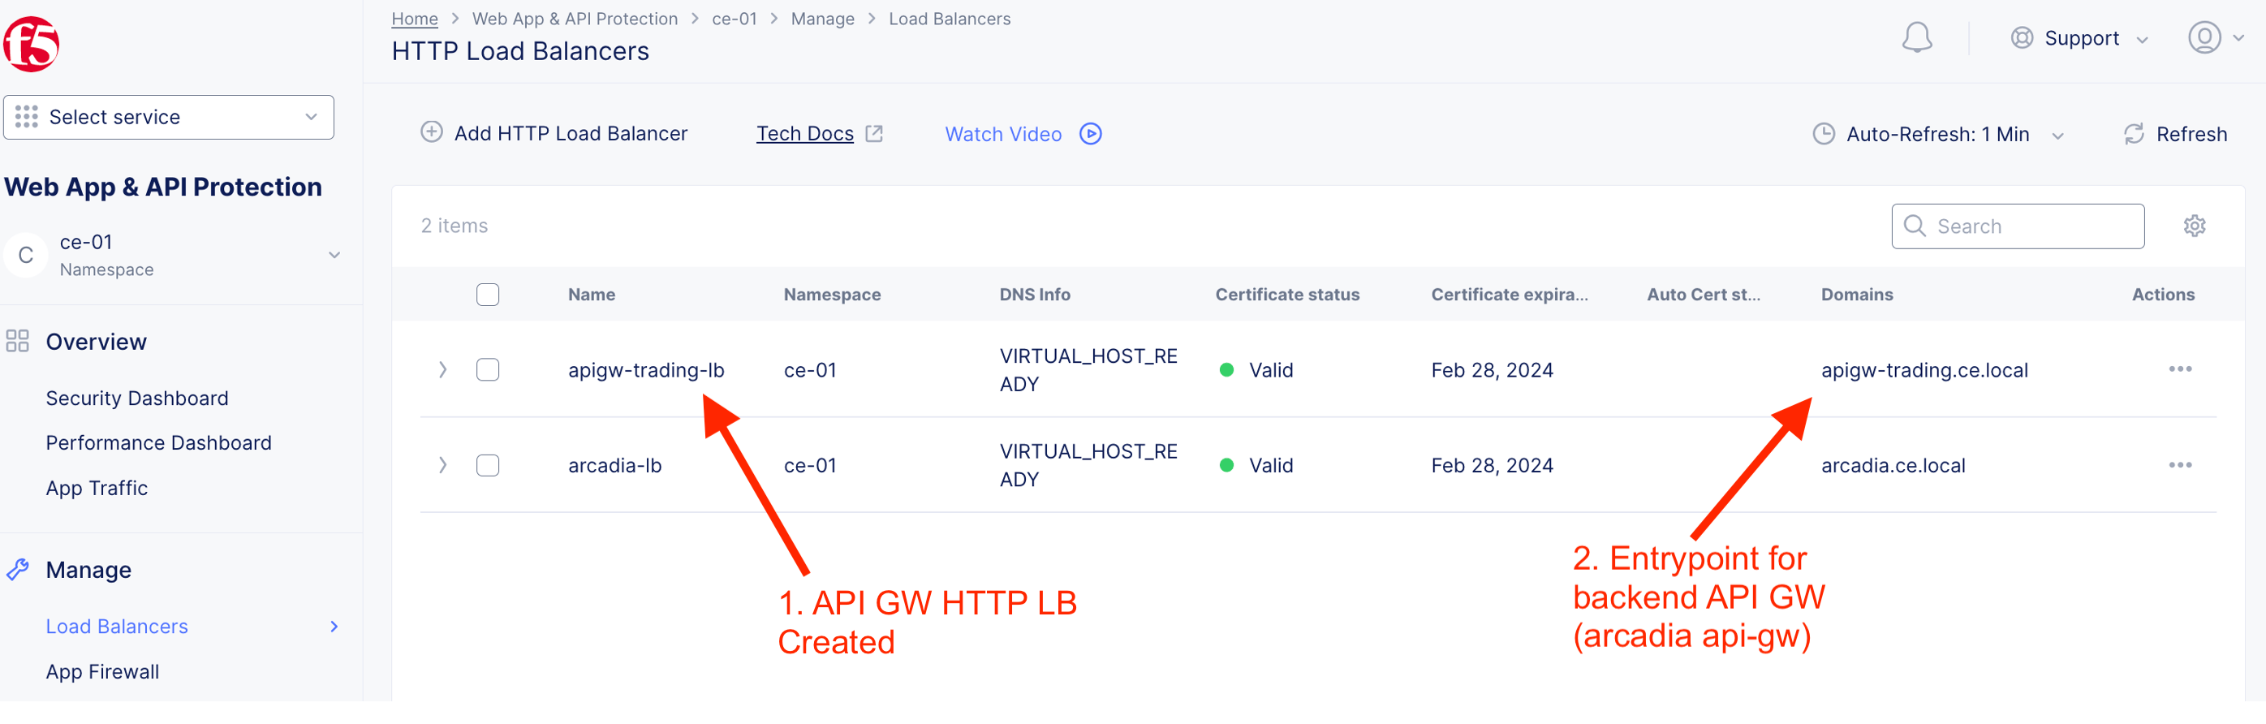Click the Search input field
Viewport: 2266px width, 724px height.
(2018, 226)
